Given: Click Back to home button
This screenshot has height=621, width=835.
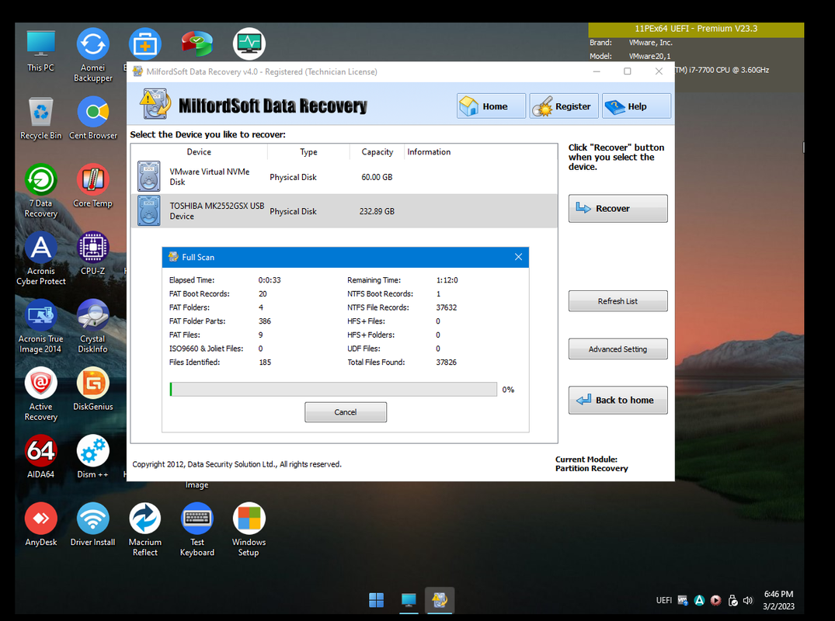Looking at the screenshot, I should [618, 400].
